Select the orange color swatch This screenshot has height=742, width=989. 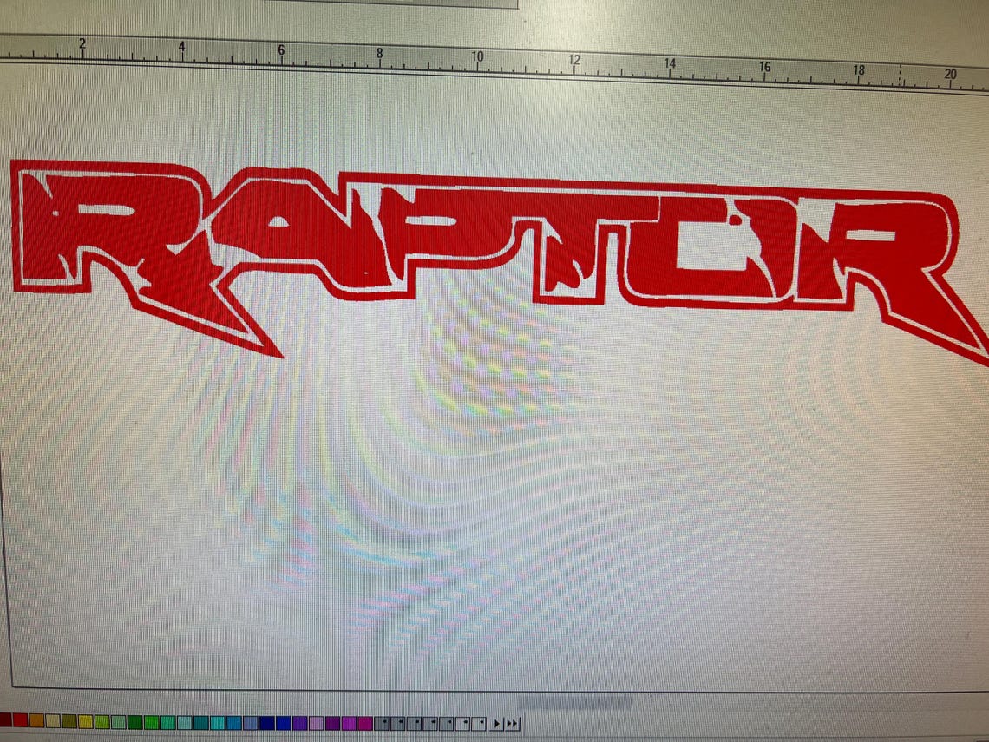[36, 722]
